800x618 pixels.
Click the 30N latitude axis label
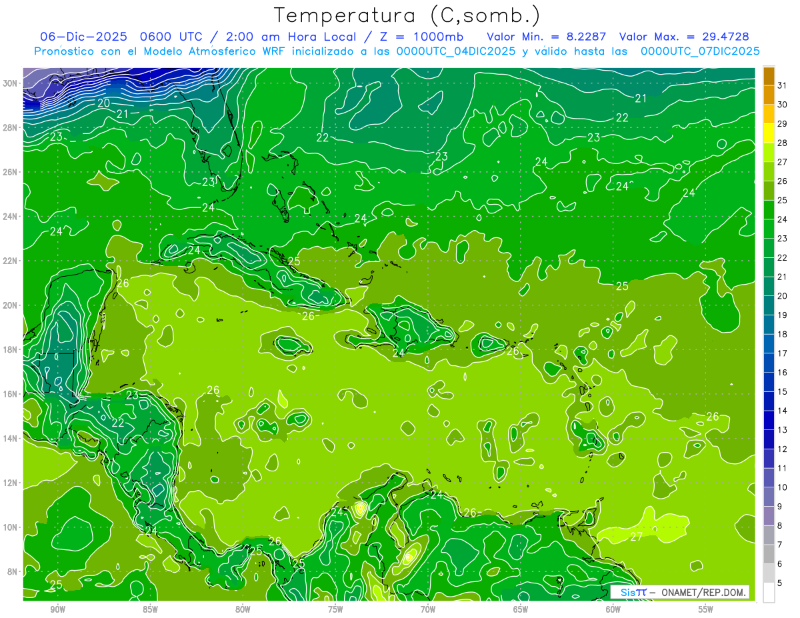[x=11, y=83]
